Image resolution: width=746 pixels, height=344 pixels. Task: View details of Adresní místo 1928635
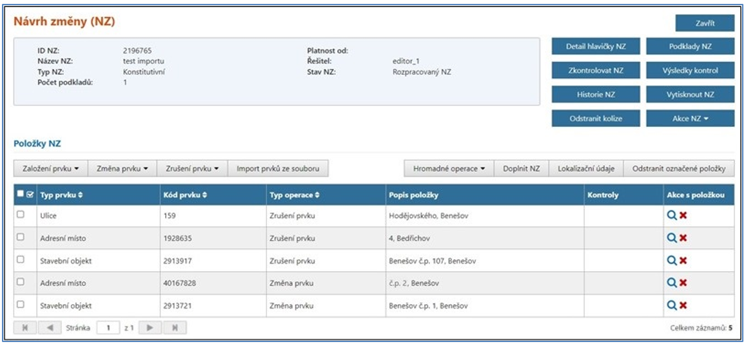tap(671, 238)
